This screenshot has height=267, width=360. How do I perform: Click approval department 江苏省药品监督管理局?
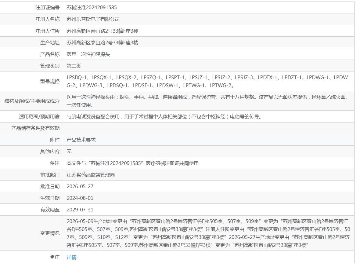click(91, 175)
